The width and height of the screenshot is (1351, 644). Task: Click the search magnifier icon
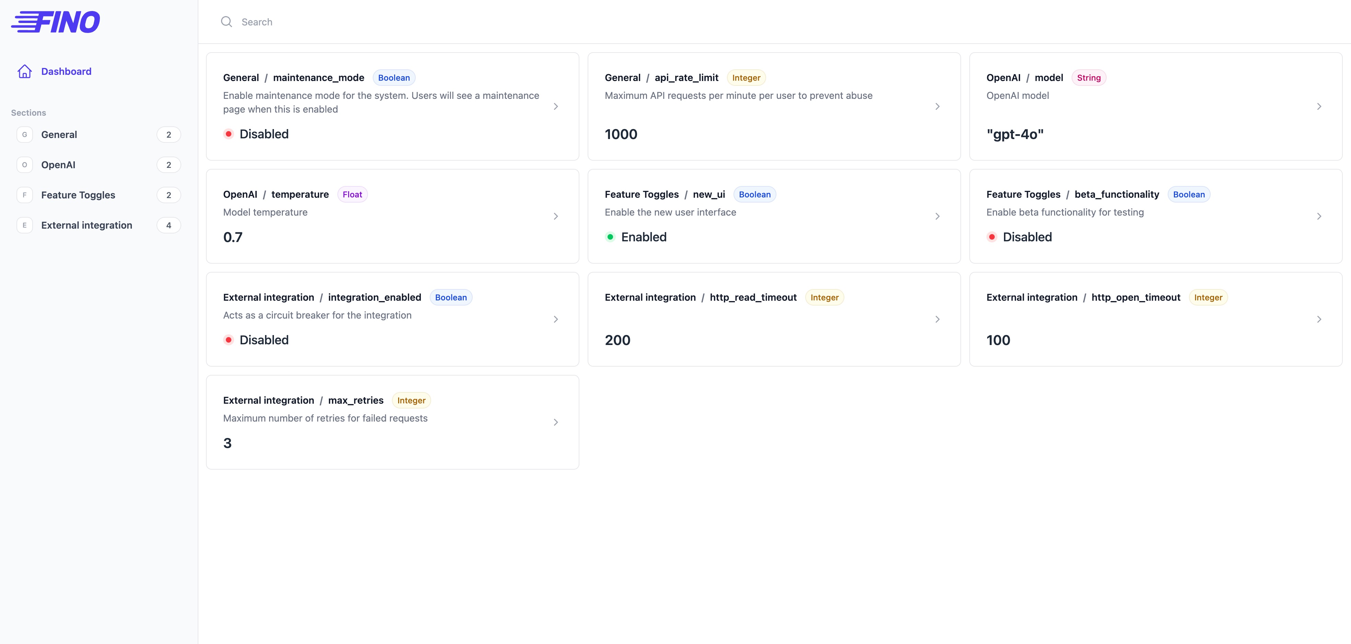point(226,22)
